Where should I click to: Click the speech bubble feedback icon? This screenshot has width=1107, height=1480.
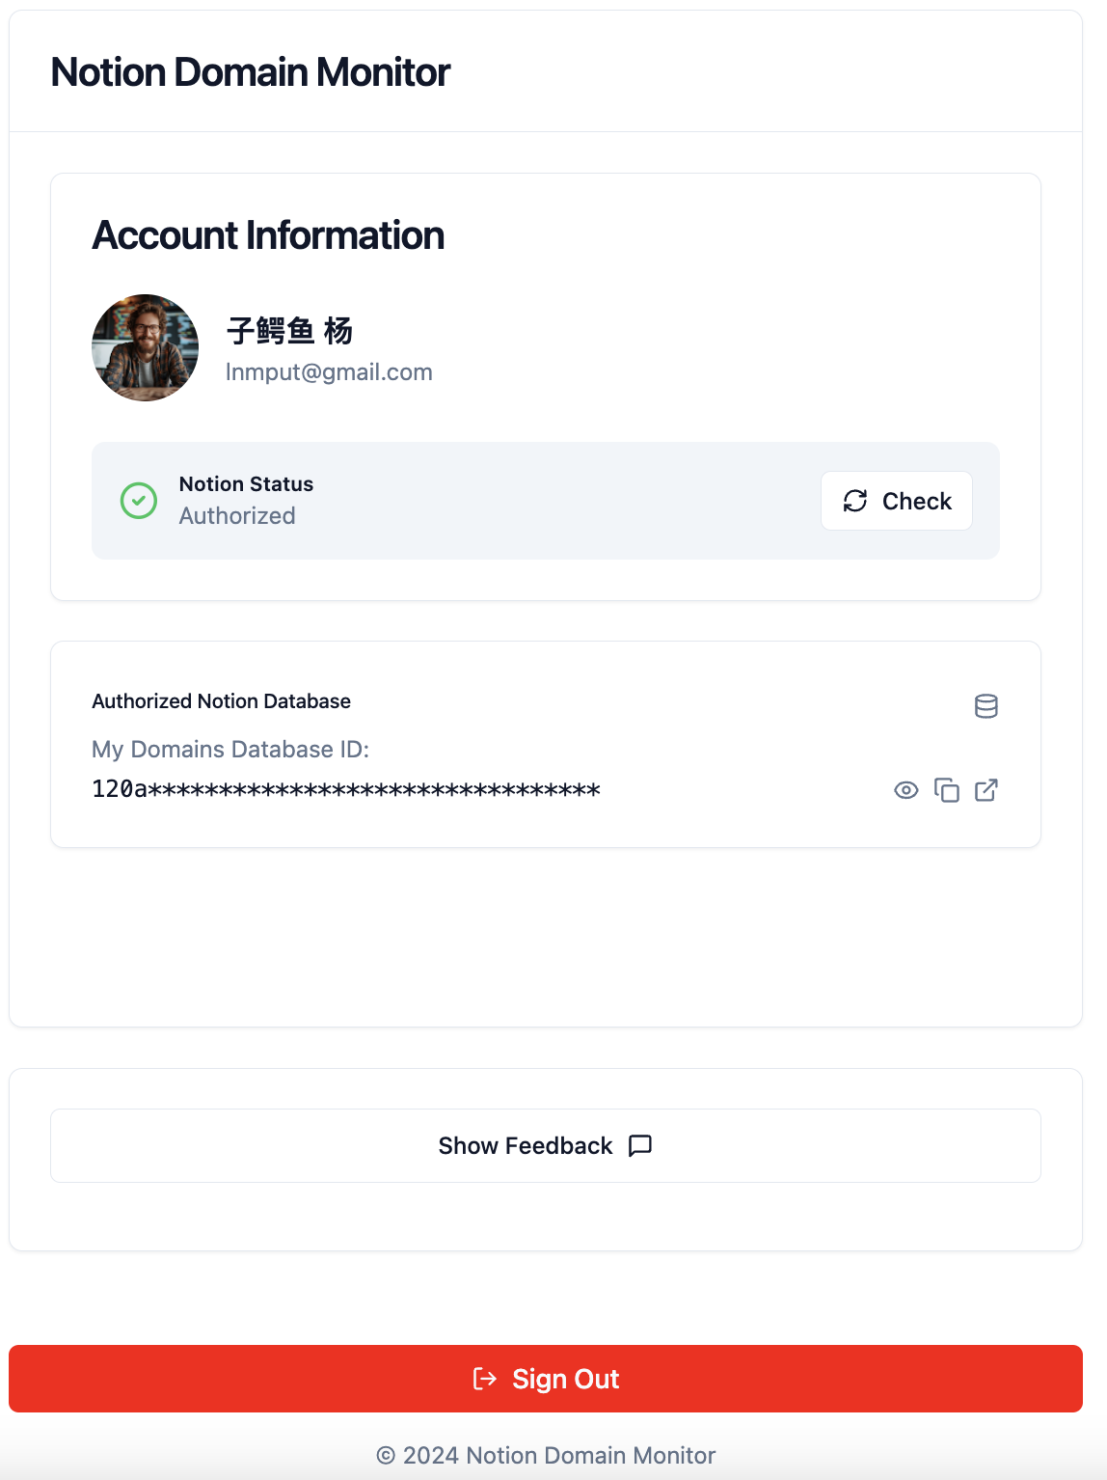(x=640, y=1145)
